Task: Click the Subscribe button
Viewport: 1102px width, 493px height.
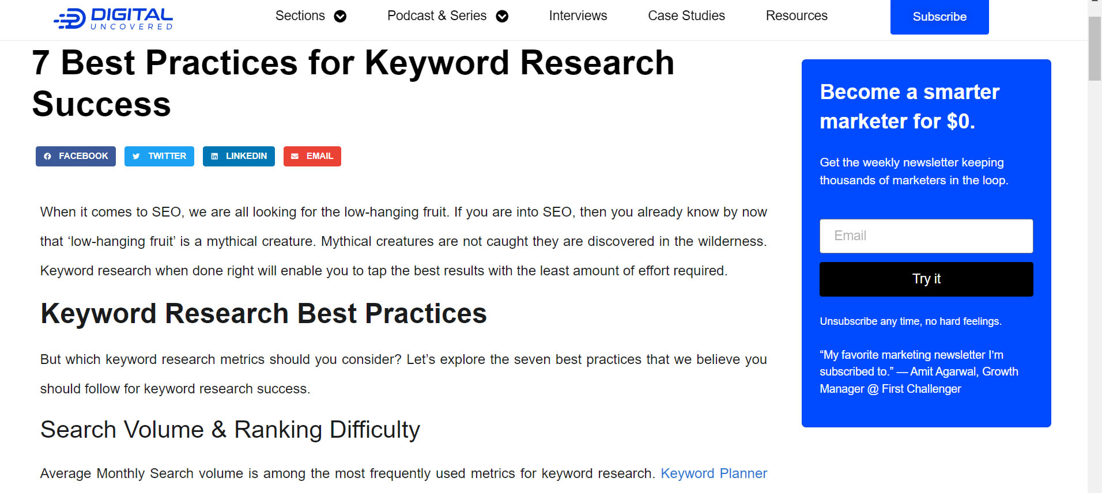Action: [x=939, y=17]
